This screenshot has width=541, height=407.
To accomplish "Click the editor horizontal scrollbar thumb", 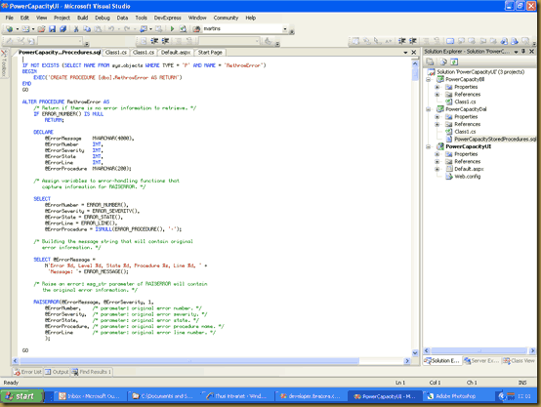I will pyautogui.click(x=189, y=361).
